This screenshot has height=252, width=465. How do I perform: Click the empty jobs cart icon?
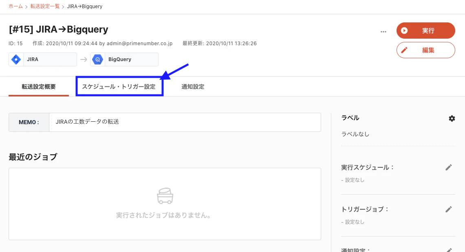click(x=165, y=196)
